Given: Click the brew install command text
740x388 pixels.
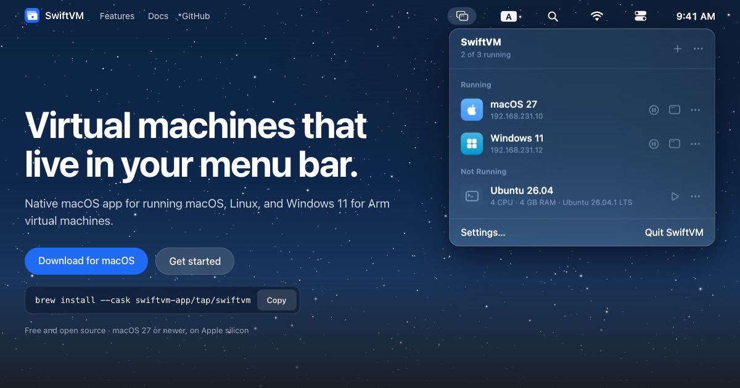Looking at the screenshot, I should 143,301.
